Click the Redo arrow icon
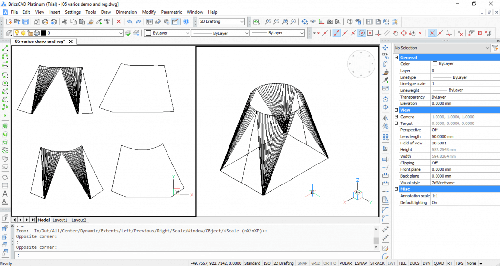Screen dimensions: 500x266 (x=138, y=21)
